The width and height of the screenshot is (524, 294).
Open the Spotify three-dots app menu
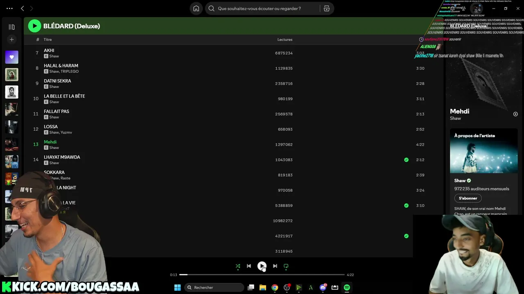pyautogui.click(x=10, y=8)
